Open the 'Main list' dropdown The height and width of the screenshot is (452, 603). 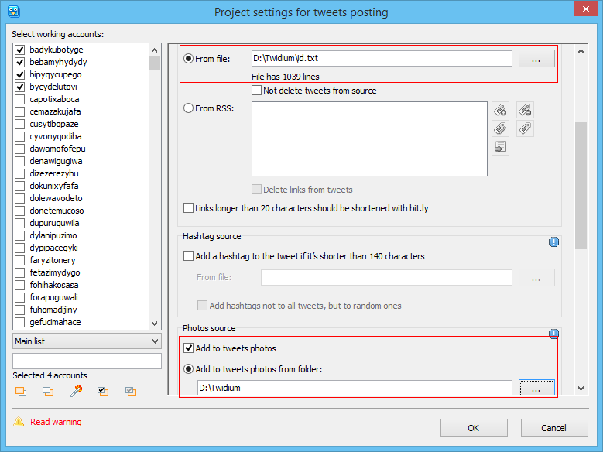pos(87,341)
